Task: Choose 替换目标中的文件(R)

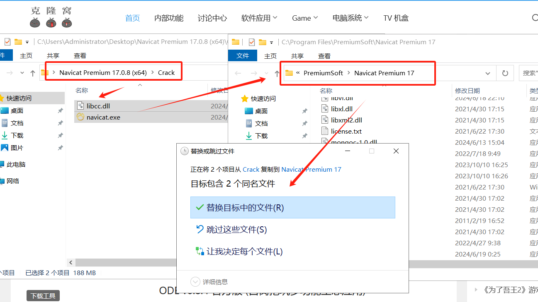Action: [293, 207]
